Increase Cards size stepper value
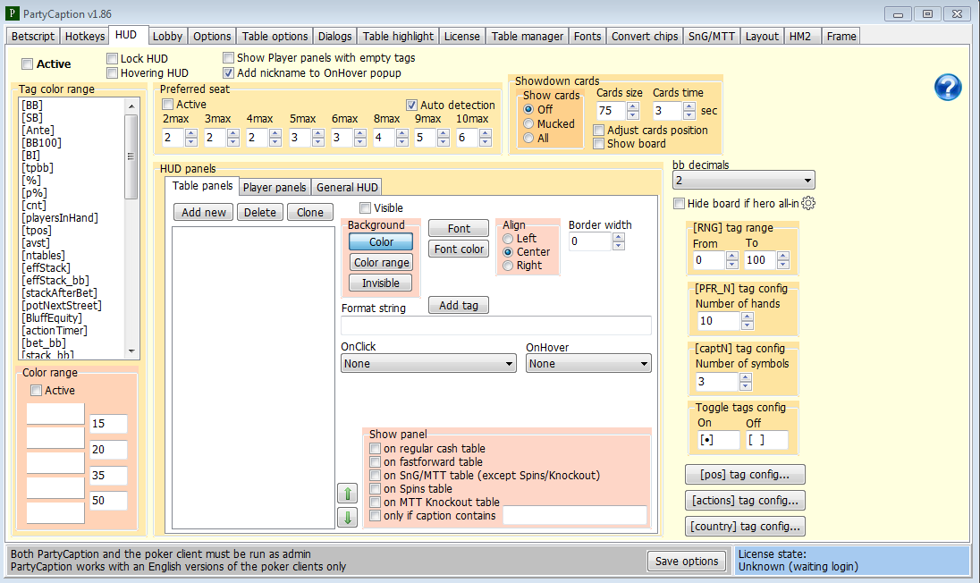Screen dimensions: 980x583 point(633,106)
